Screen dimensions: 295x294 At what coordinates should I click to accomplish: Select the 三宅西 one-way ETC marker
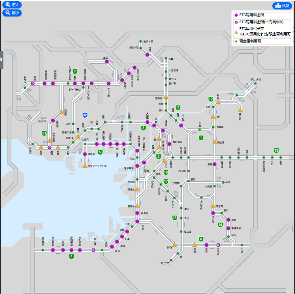218,245
